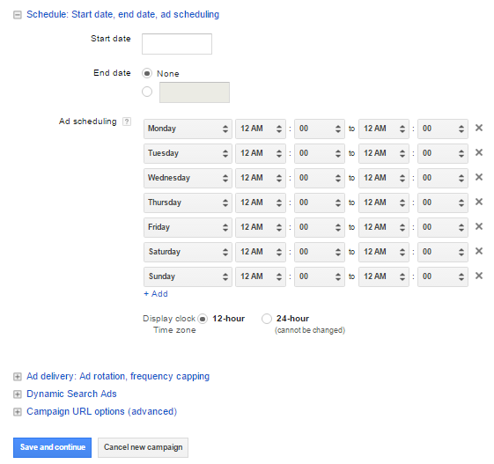Open Thursday start hour dropdown
This screenshot has width=494, height=464.
[x=261, y=203]
